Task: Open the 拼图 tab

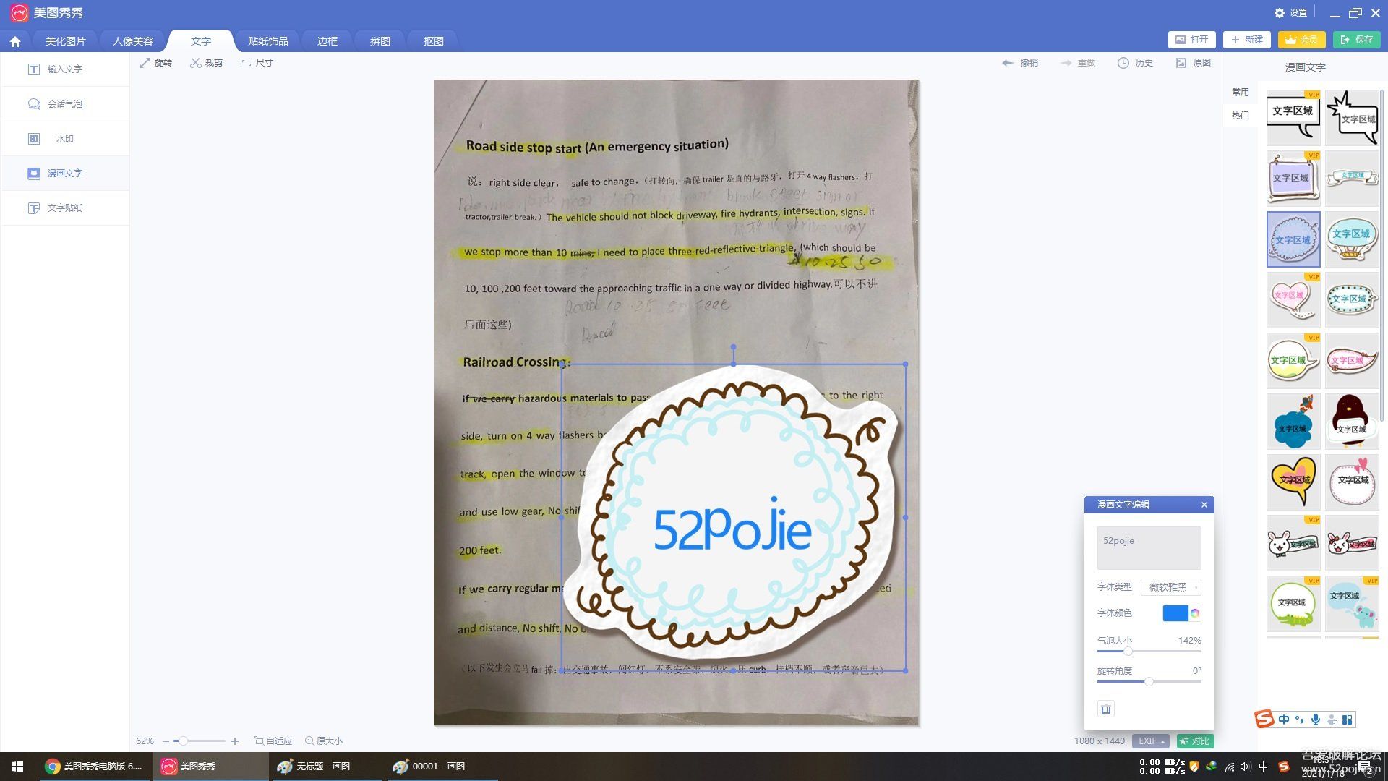Action: point(380,41)
